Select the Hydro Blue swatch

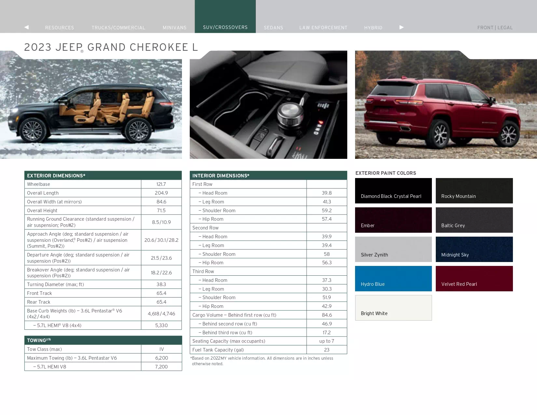(x=393, y=279)
